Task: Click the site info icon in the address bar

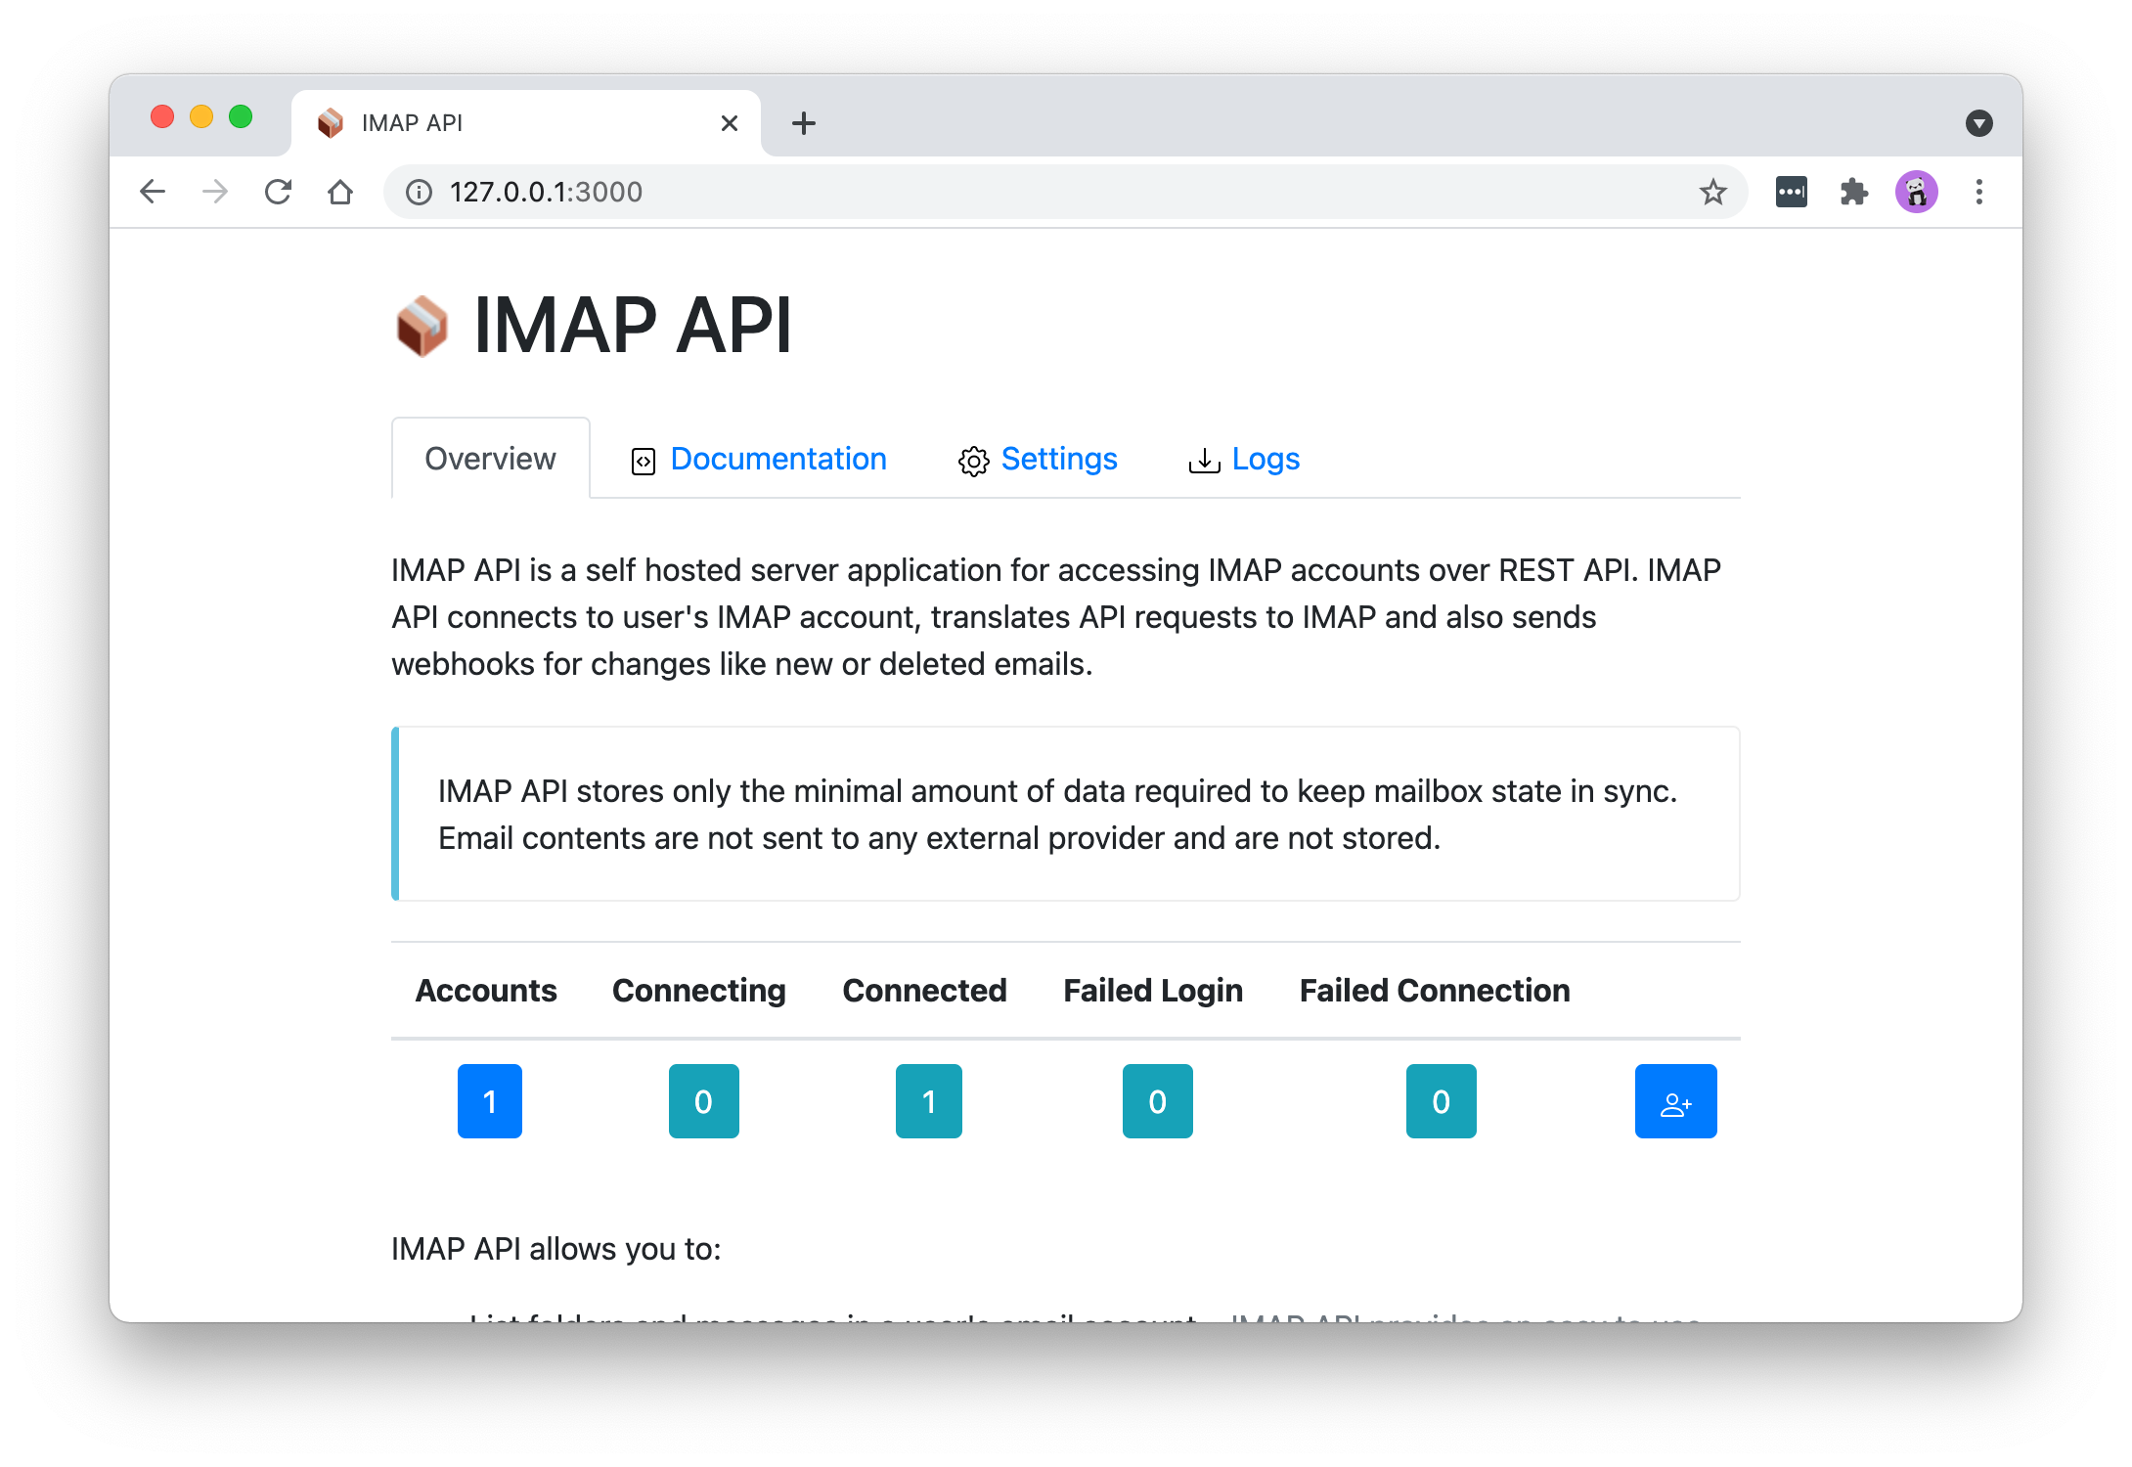Action: (419, 193)
